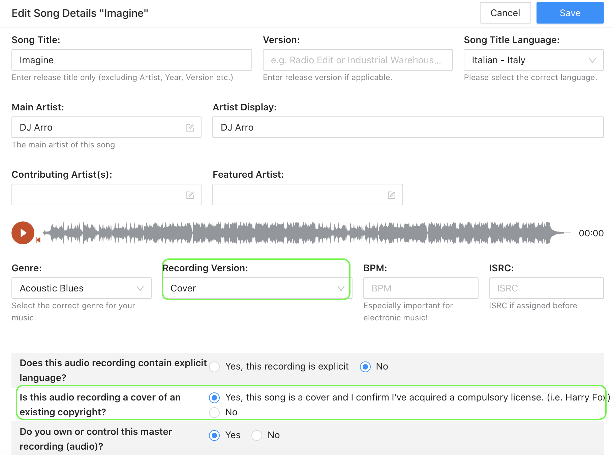Select 'No' for cover of existing copyright

(x=214, y=412)
